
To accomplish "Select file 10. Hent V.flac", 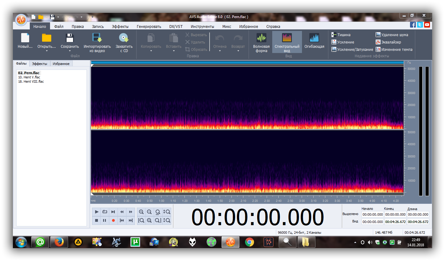I will coord(29,77).
